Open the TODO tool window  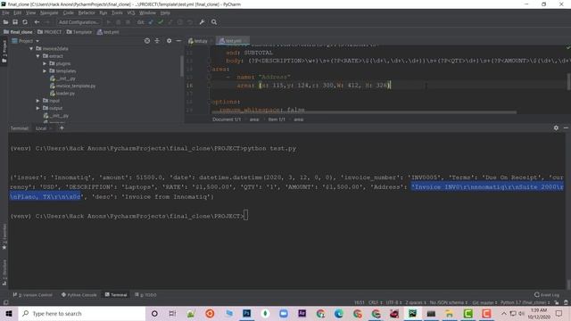(145, 295)
